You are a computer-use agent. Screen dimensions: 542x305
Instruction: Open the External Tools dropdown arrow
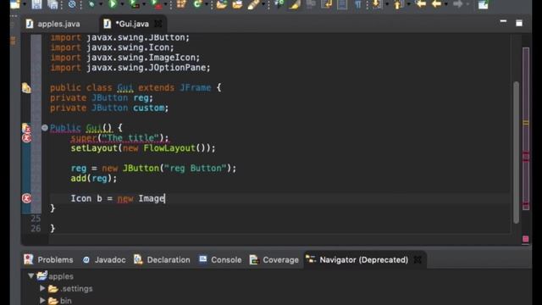pos(166,4)
